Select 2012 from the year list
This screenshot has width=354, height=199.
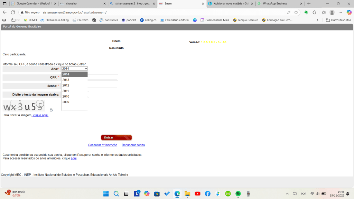66,85
